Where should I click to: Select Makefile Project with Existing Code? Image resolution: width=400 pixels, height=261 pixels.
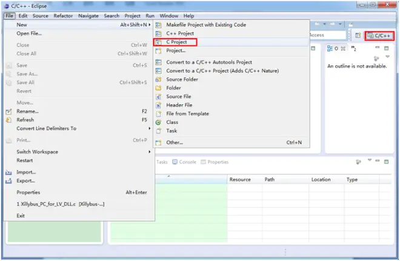pyautogui.click(x=231, y=25)
